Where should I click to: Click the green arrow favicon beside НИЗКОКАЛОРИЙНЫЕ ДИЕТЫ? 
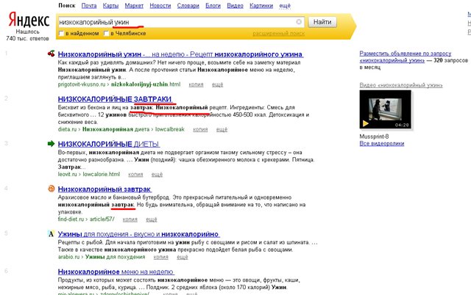(51, 144)
